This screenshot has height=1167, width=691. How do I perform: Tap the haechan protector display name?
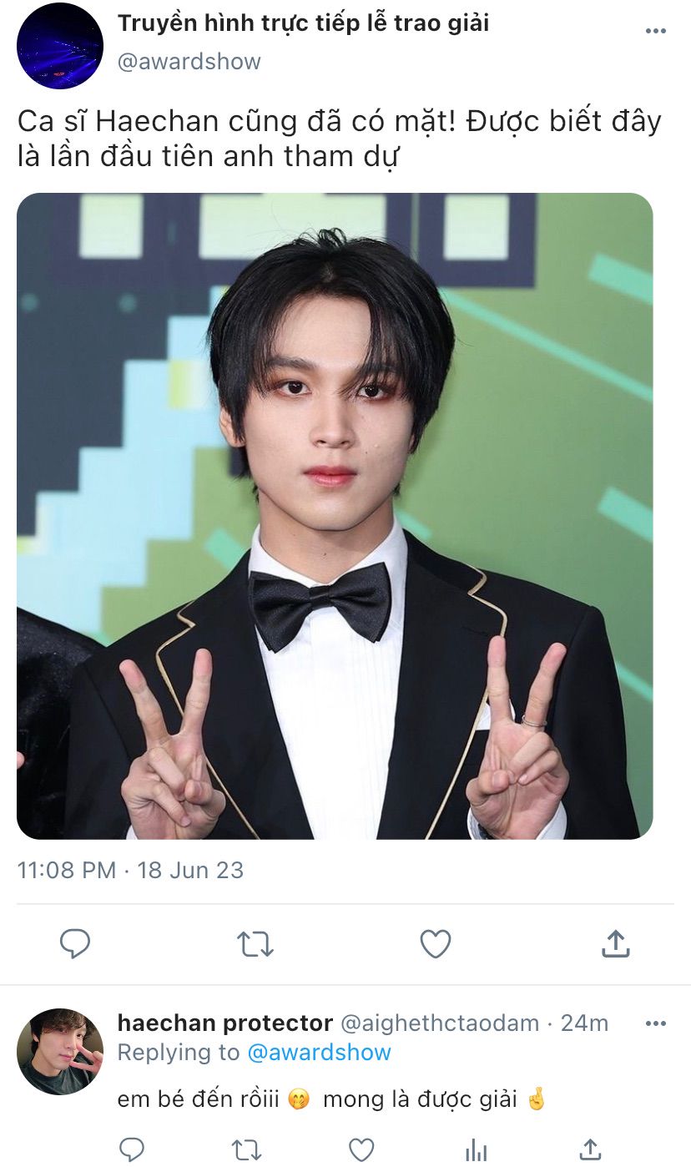[225, 1023]
